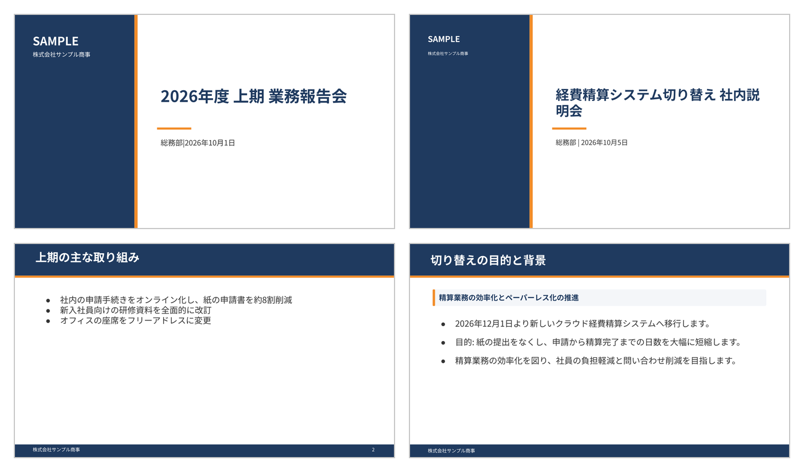The image size is (804, 472).
Task: Click 株式会社サンプル商事 under the 業務報告会 slide logo
Action: click(x=61, y=55)
